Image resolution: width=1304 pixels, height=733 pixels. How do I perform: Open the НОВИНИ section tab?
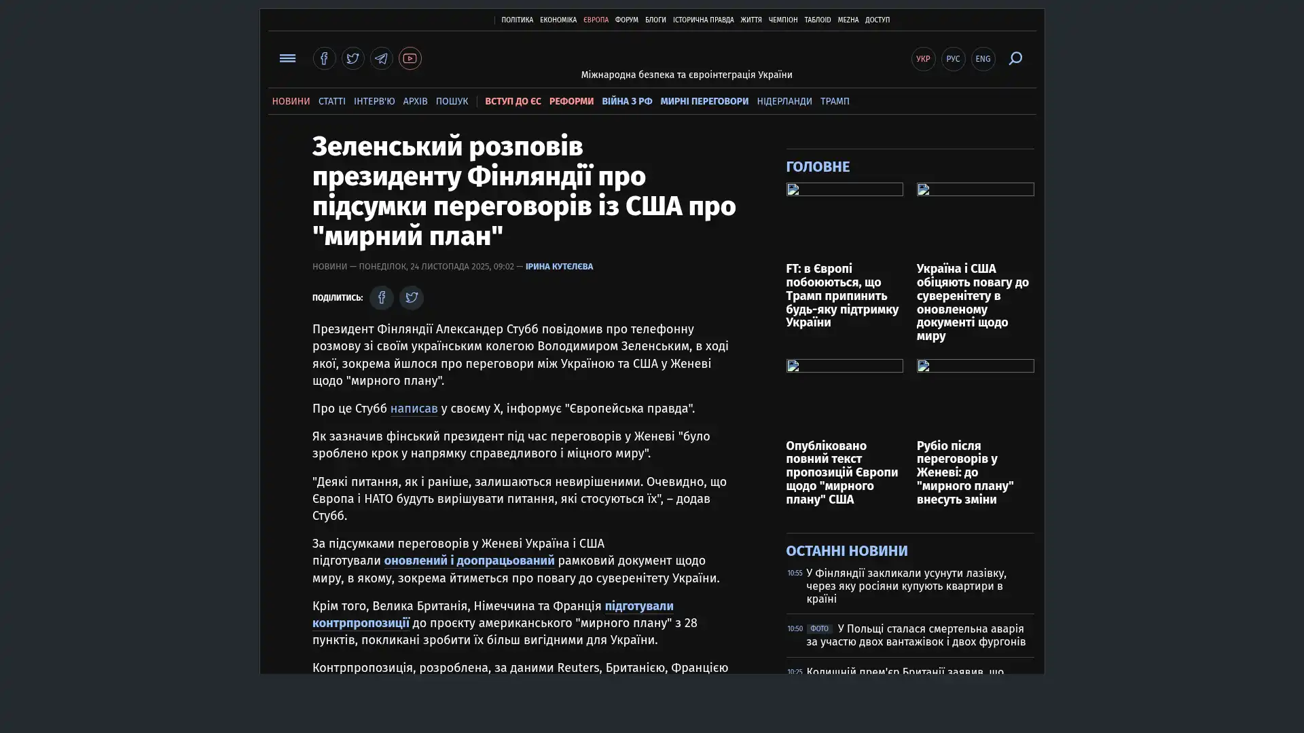tap(291, 101)
